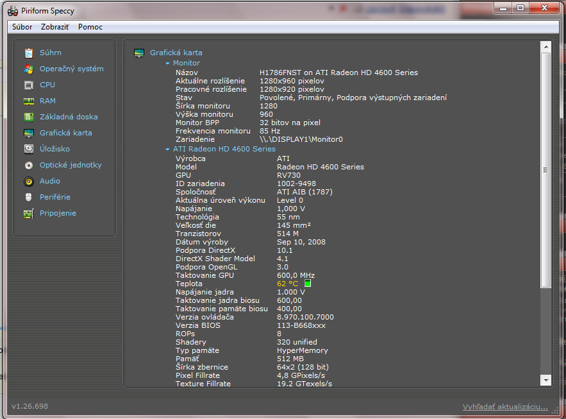Click the HyperMemory memory type value

click(x=303, y=350)
